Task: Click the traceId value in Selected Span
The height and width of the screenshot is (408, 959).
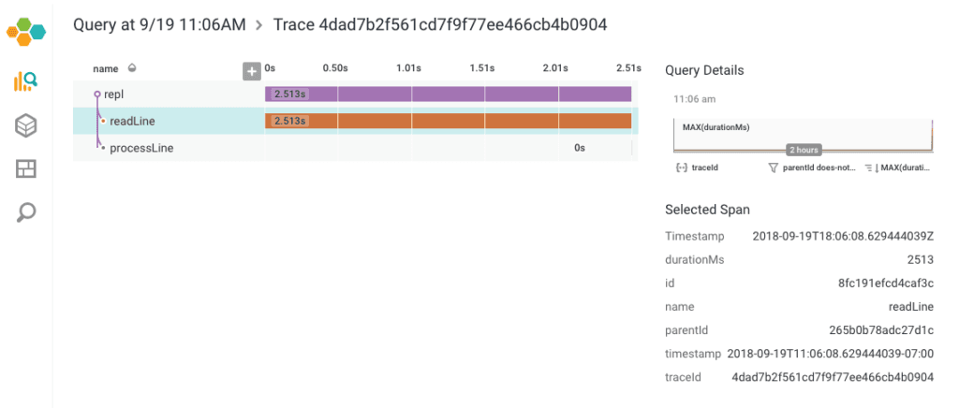Action: click(x=833, y=377)
